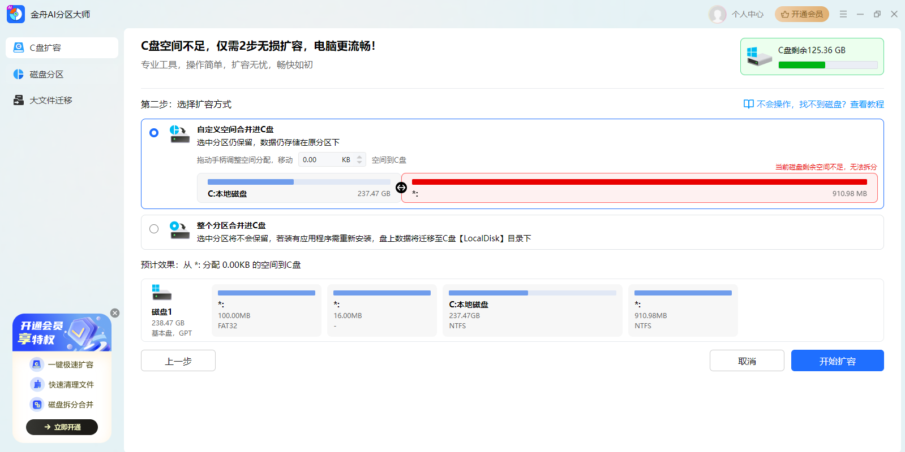Image resolution: width=905 pixels, height=452 pixels.
Task: Click the user avatar icon for 个人中心
Action: pyautogui.click(x=718, y=14)
